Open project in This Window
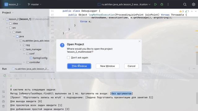Screen dimensions: 198x111 (x=79, y=66)
